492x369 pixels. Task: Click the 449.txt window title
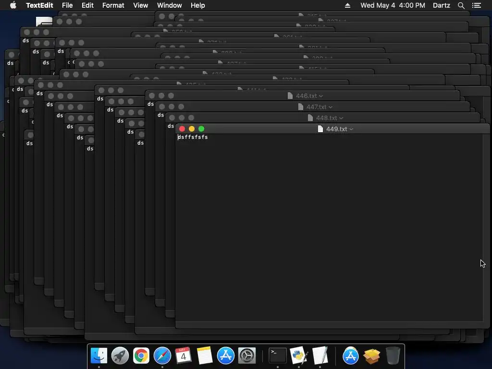point(336,129)
